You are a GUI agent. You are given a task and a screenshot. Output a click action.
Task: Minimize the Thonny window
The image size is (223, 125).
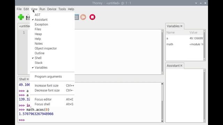[196, 3]
